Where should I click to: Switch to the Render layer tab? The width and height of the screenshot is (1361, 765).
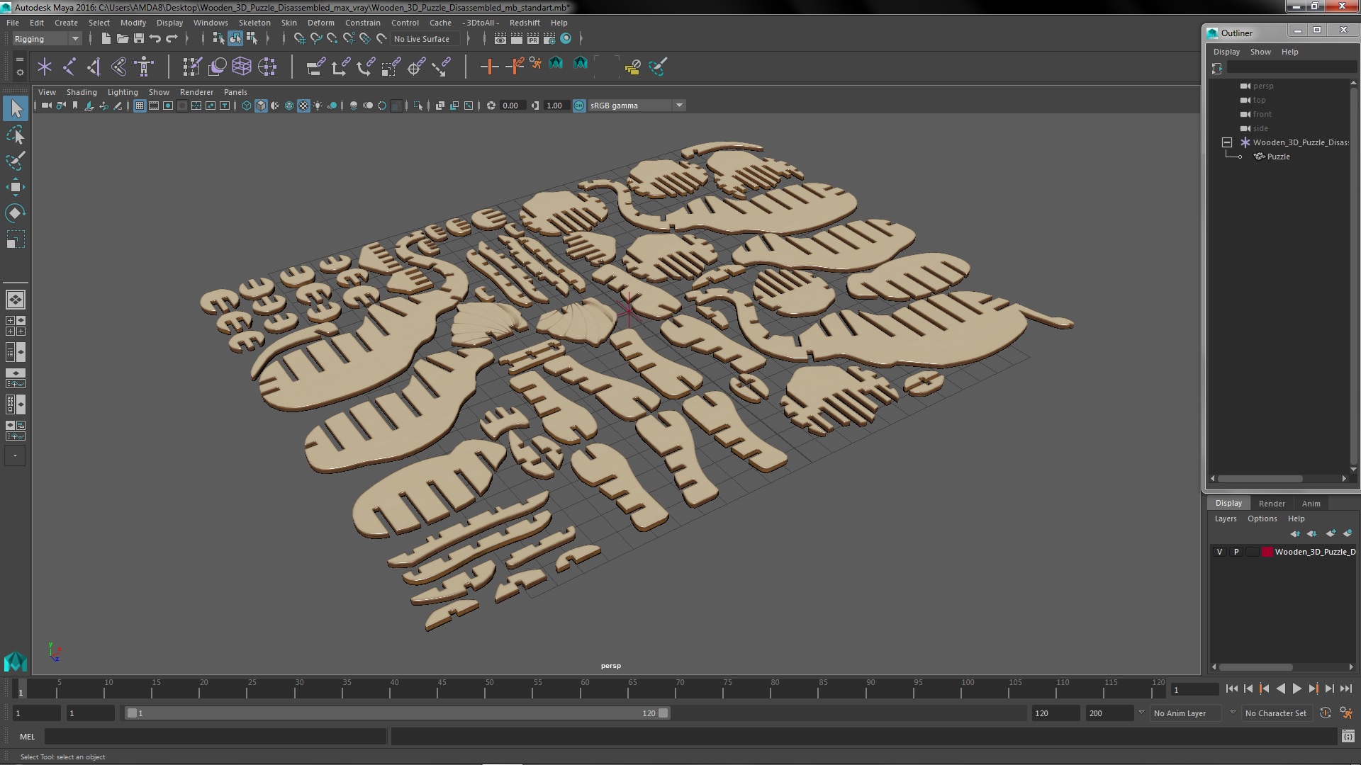tap(1271, 504)
